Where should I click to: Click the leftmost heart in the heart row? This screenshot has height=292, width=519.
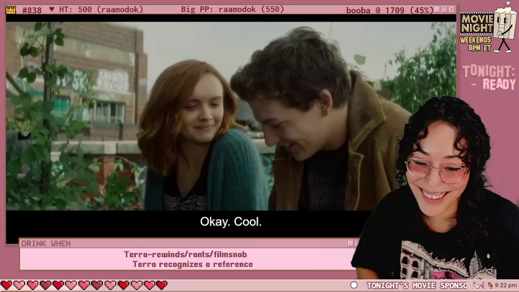pos(6,285)
